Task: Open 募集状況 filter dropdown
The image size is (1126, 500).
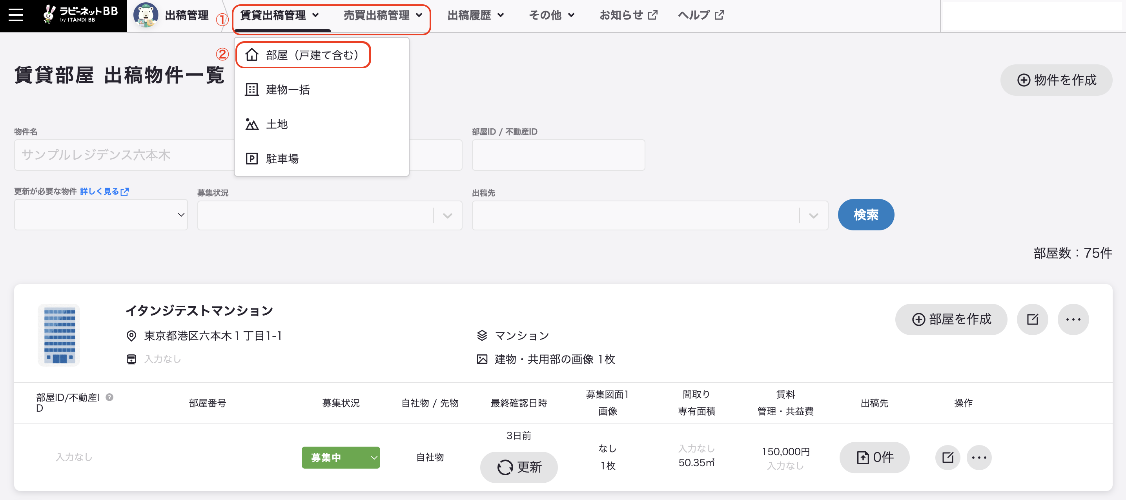Action: [330, 215]
